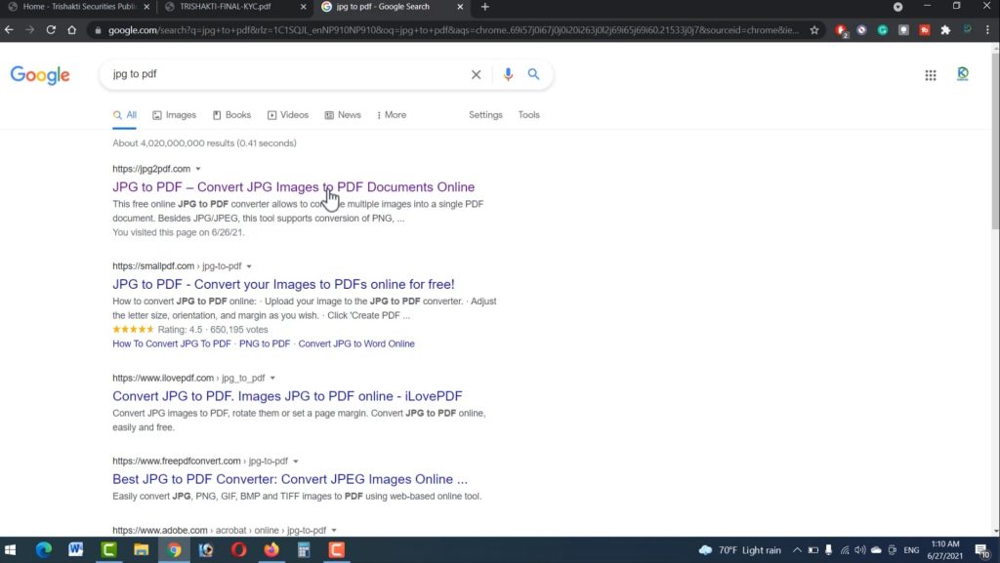Screen dimensions: 1000x563
Task: Open the Tools filter options
Action: pos(528,114)
